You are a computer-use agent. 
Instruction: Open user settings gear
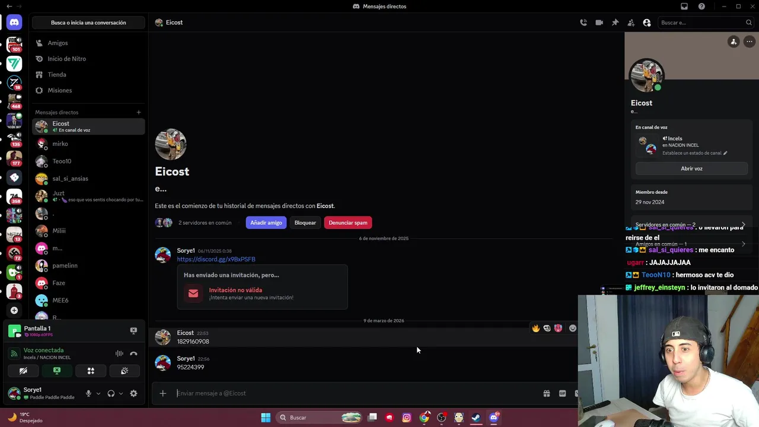point(133,393)
